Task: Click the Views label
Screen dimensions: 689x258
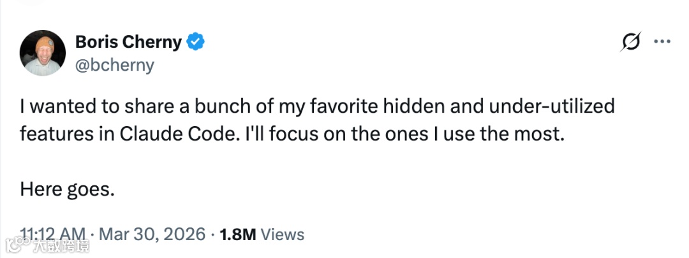Action: click(x=283, y=234)
